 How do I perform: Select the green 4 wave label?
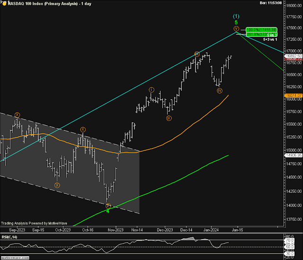coord(108,211)
